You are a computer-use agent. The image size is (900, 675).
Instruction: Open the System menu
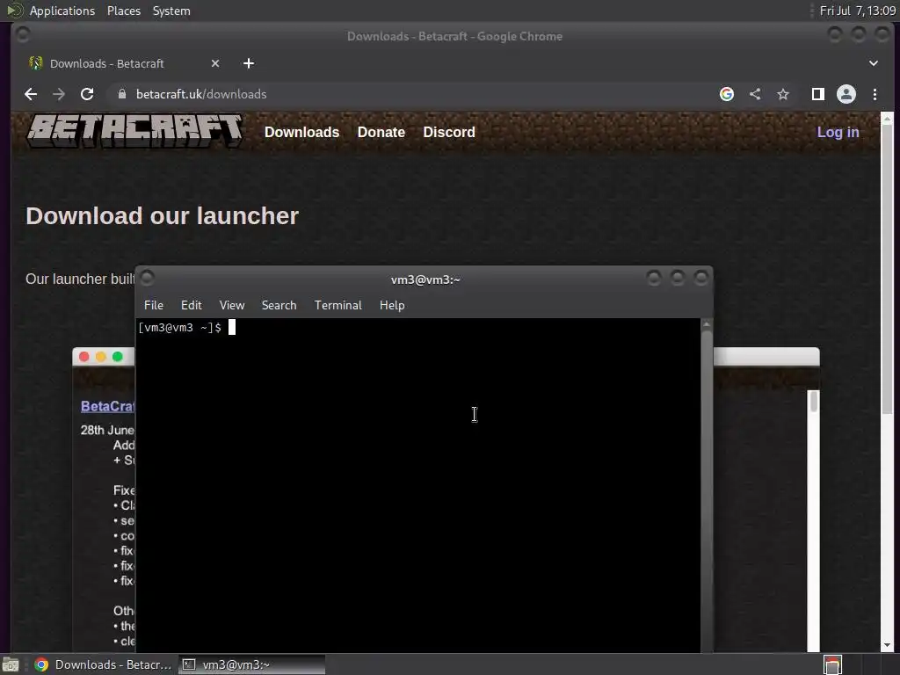click(171, 11)
